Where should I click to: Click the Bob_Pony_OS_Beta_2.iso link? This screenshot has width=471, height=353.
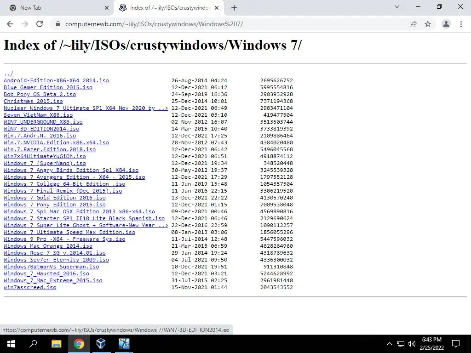coord(40,94)
